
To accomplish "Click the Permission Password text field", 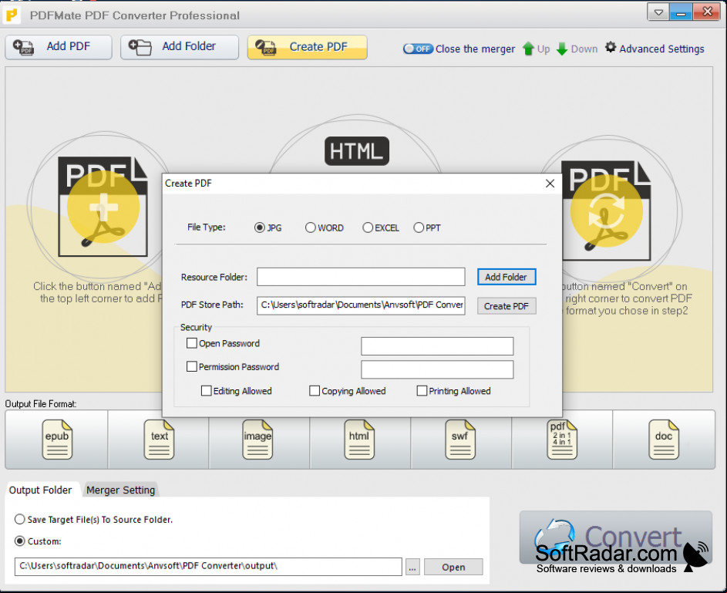I will coord(437,369).
